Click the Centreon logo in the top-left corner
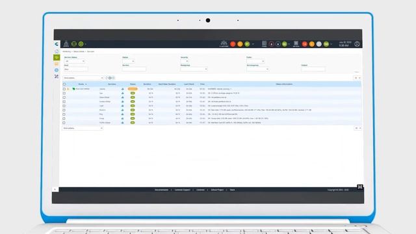 point(57,44)
